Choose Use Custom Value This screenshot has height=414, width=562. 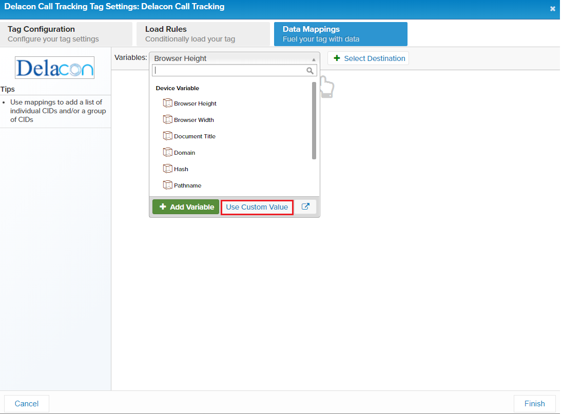click(257, 207)
